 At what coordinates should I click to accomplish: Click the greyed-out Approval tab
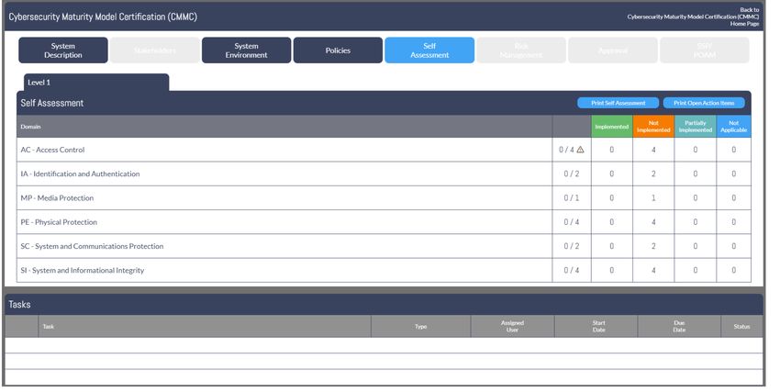[612, 50]
